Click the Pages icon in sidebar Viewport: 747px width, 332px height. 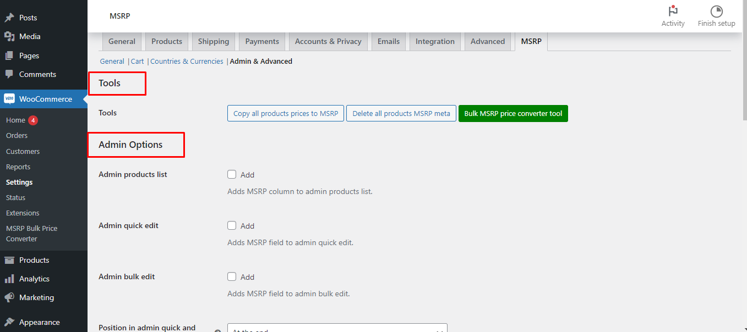(x=9, y=56)
